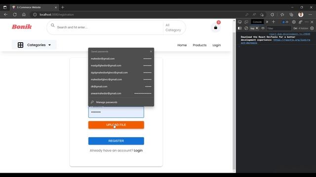Select the Console tab in DevTools

tap(257, 22)
